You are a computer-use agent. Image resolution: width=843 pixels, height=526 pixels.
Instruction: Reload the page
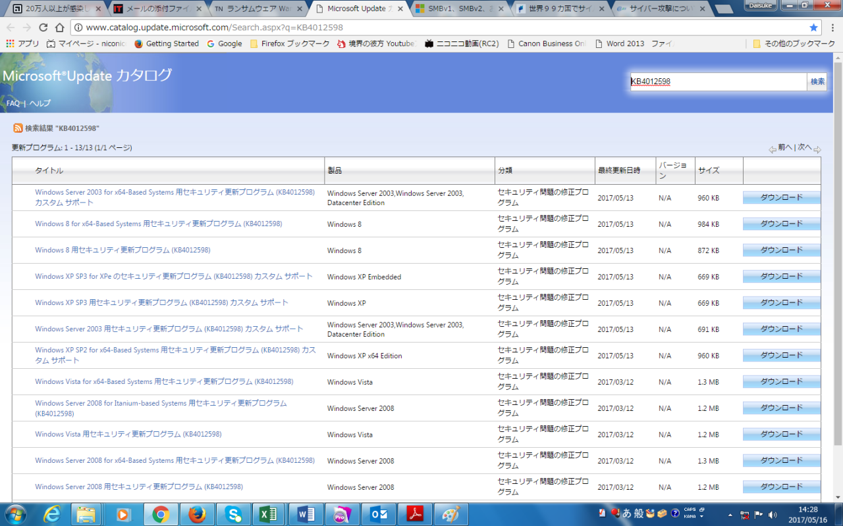click(43, 28)
